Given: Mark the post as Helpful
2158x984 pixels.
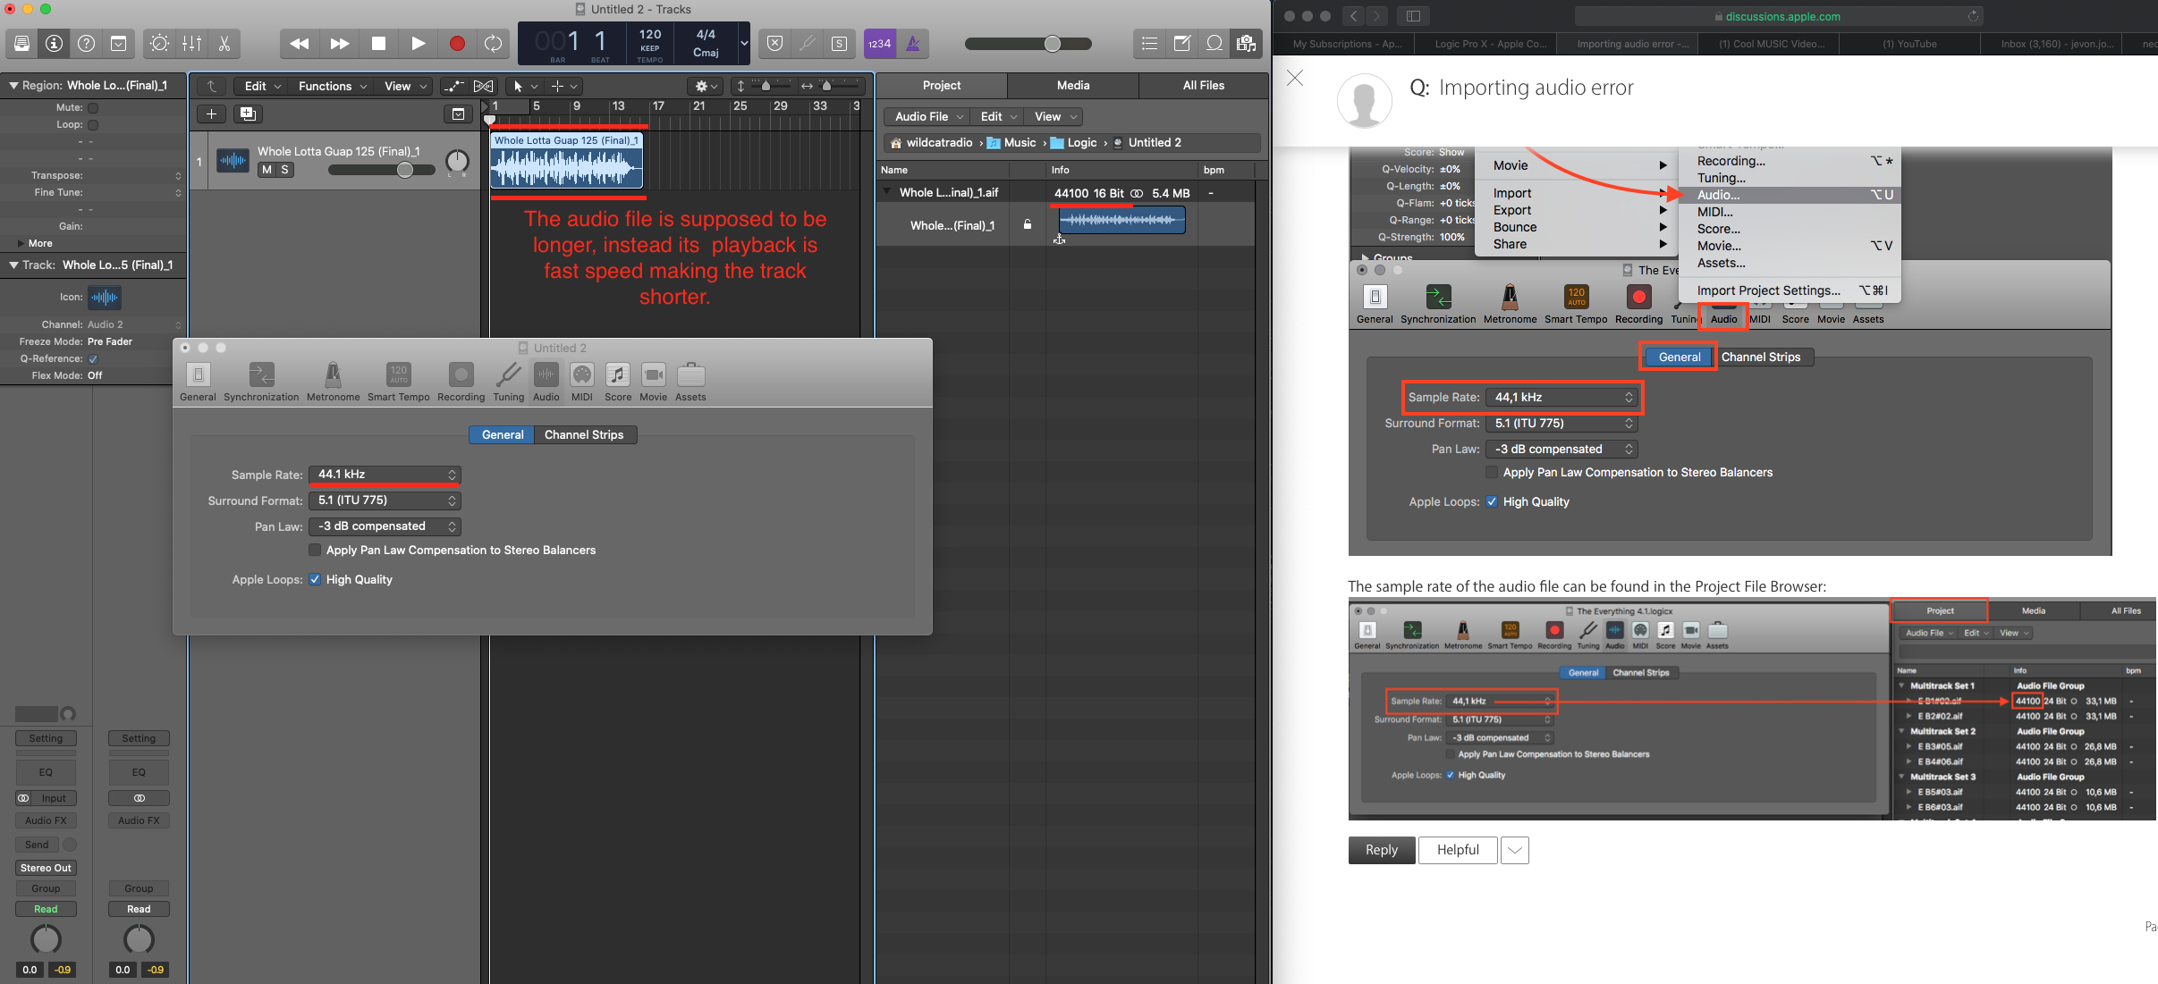Looking at the screenshot, I should (1456, 850).
